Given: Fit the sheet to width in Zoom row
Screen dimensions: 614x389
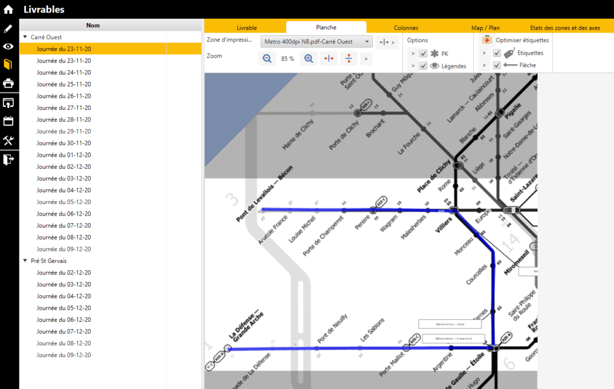Looking at the screenshot, I should tap(329, 59).
